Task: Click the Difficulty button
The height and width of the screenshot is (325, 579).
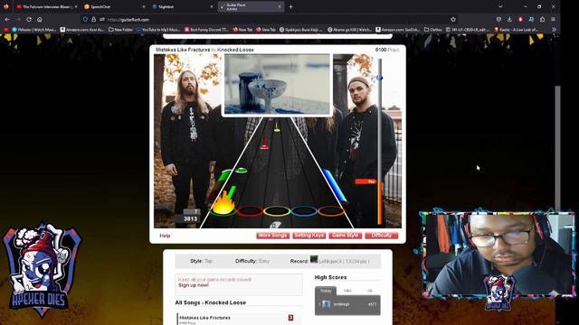Action: pyautogui.click(x=382, y=236)
